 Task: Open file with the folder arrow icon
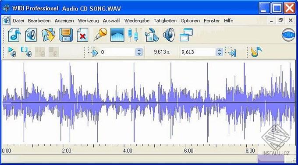pos(48,35)
